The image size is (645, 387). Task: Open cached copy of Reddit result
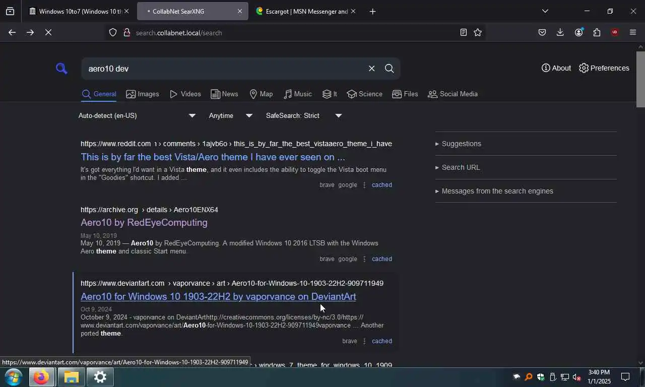[382, 185]
